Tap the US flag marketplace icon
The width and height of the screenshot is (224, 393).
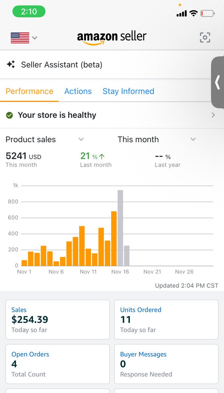tap(20, 38)
